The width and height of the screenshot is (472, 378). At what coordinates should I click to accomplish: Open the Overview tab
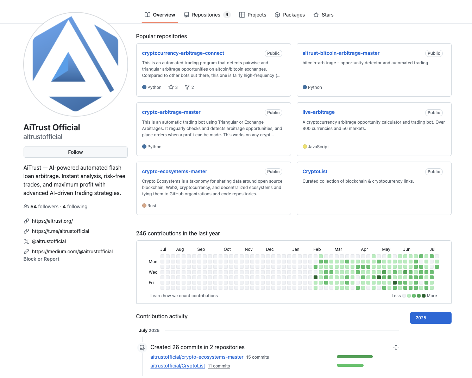pyautogui.click(x=160, y=15)
